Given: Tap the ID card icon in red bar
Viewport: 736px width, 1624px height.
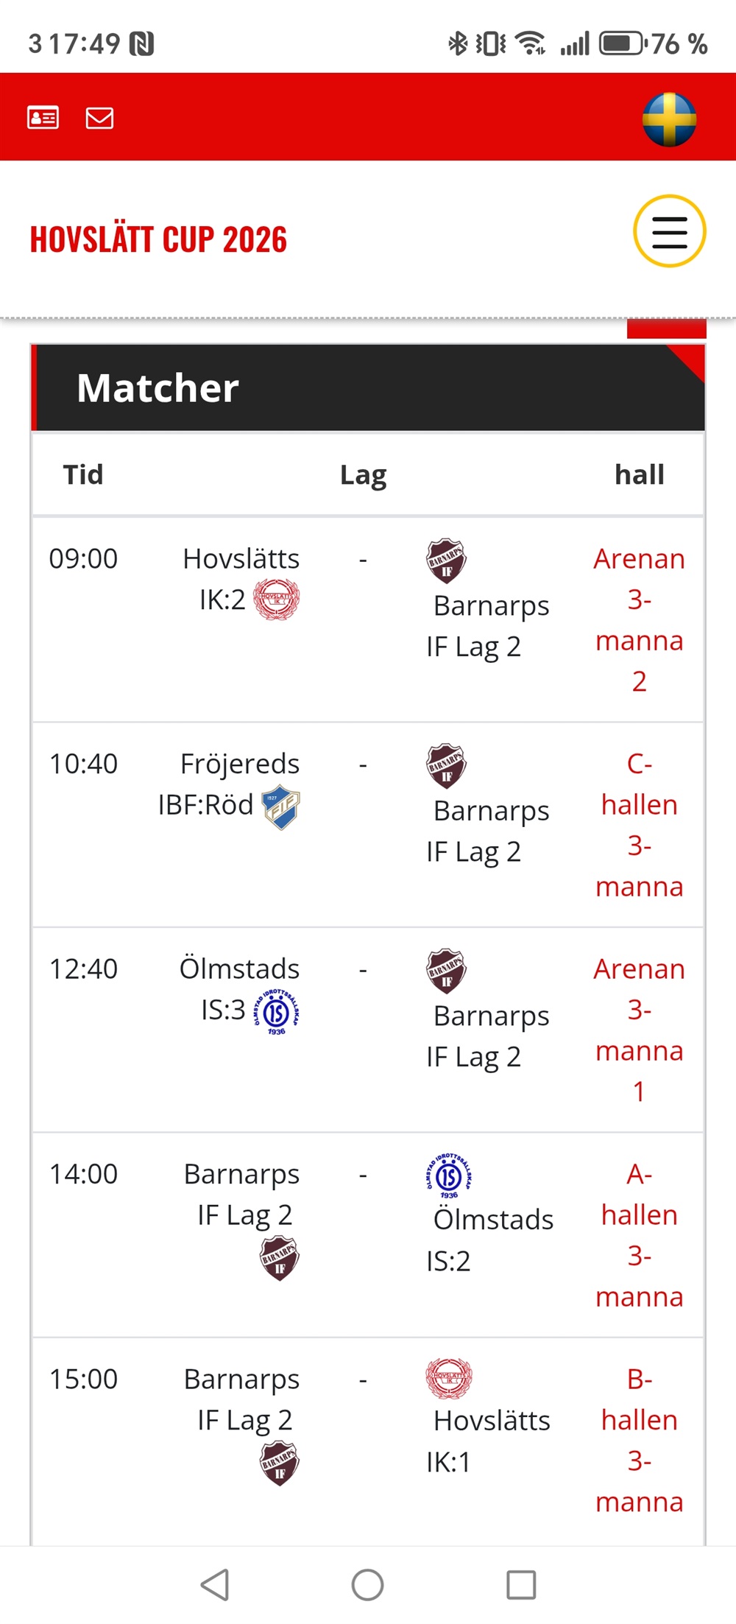Looking at the screenshot, I should [x=43, y=118].
